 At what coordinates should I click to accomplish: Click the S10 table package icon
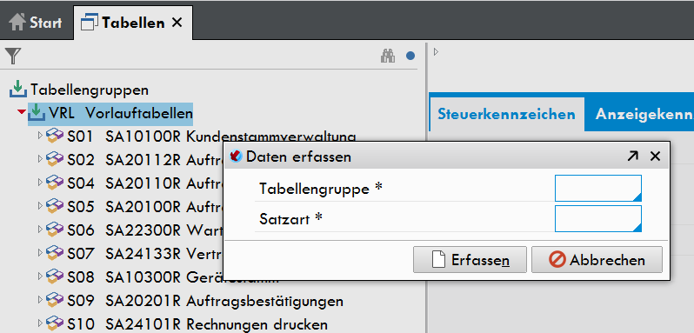coord(55,324)
